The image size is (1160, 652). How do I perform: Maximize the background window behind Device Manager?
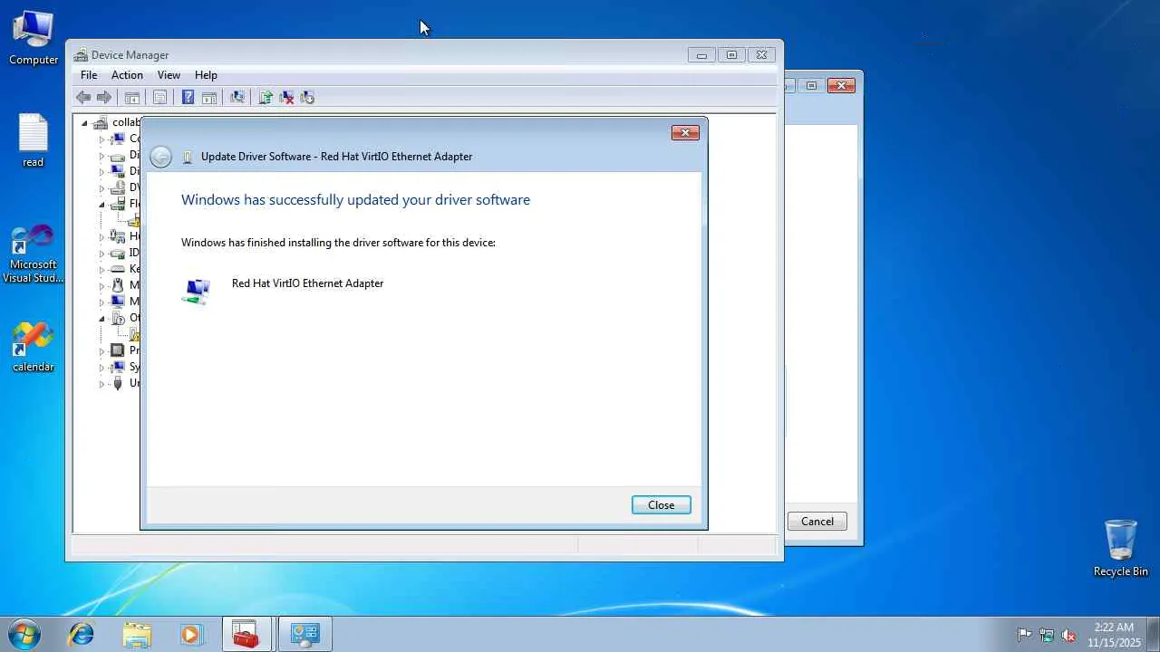point(812,86)
